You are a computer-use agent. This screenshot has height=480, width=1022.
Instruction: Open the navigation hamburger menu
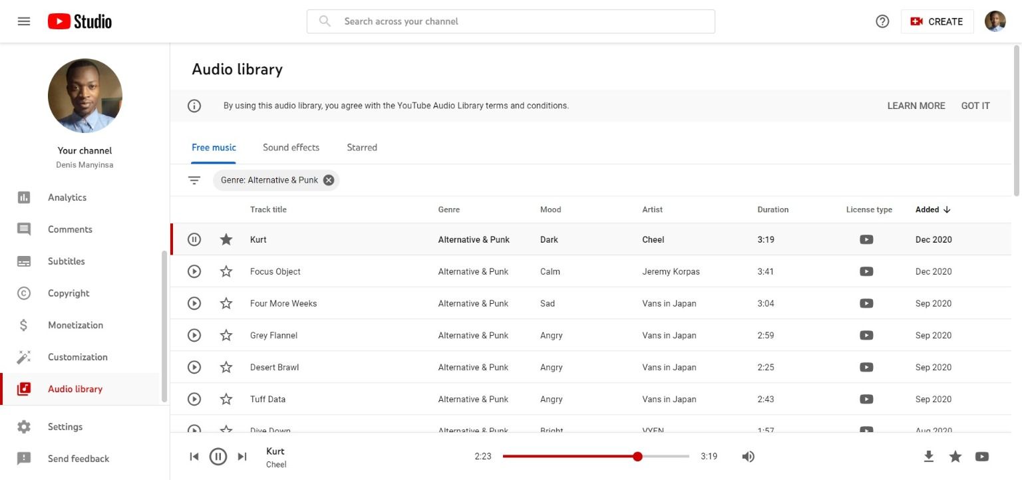point(23,21)
